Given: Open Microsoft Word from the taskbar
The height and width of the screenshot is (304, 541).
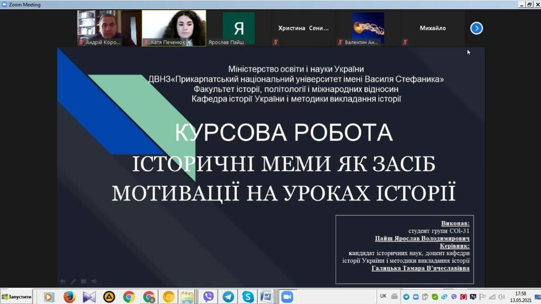Looking at the screenshot, I should pyautogui.click(x=267, y=296).
